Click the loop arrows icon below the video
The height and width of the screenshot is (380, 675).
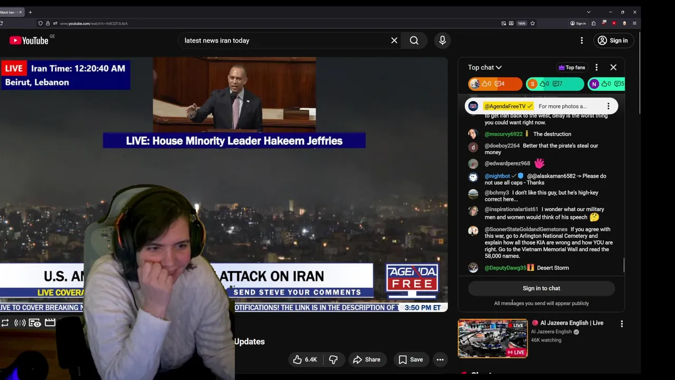(x=5, y=322)
